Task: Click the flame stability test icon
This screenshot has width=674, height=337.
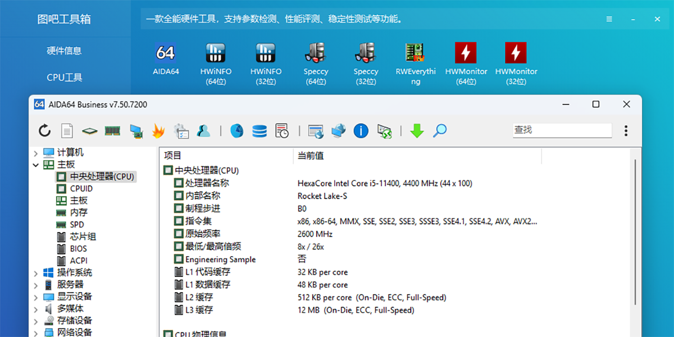Action: [158, 131]
